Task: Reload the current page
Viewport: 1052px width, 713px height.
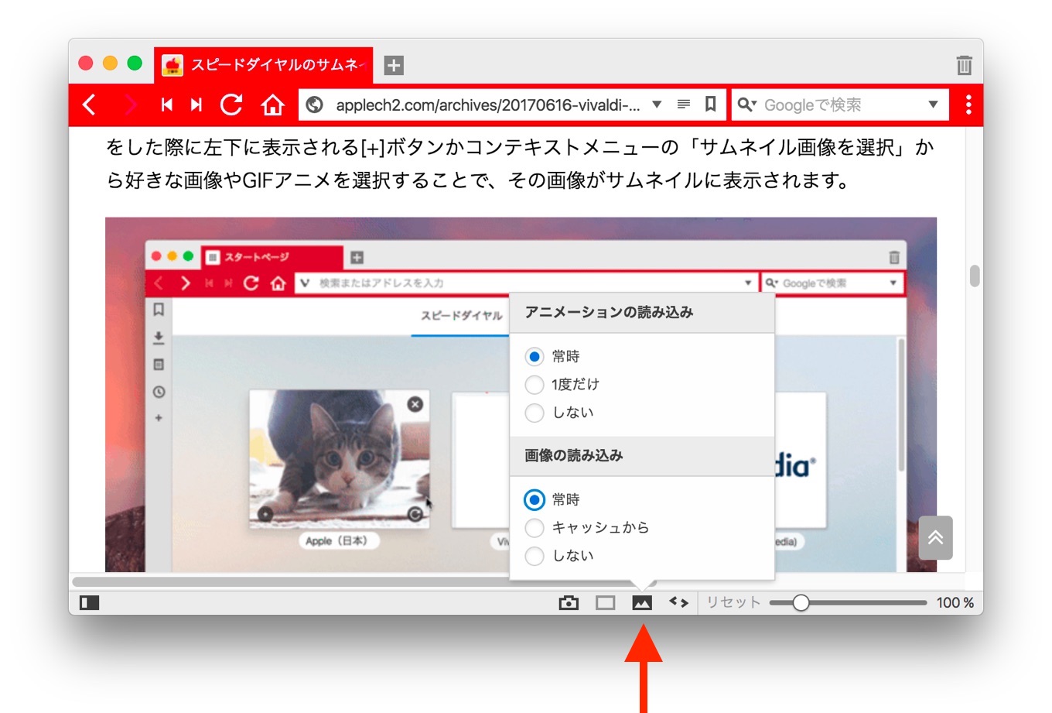Action: [x=232, y=105]
